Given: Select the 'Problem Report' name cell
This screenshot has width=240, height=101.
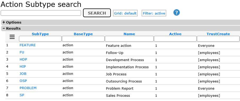Looking at the screenshot, I should [x=120, y=89].
